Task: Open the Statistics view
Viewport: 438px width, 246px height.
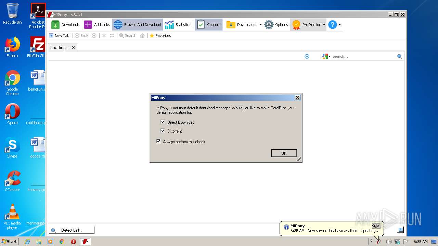Action: (178, 25)
